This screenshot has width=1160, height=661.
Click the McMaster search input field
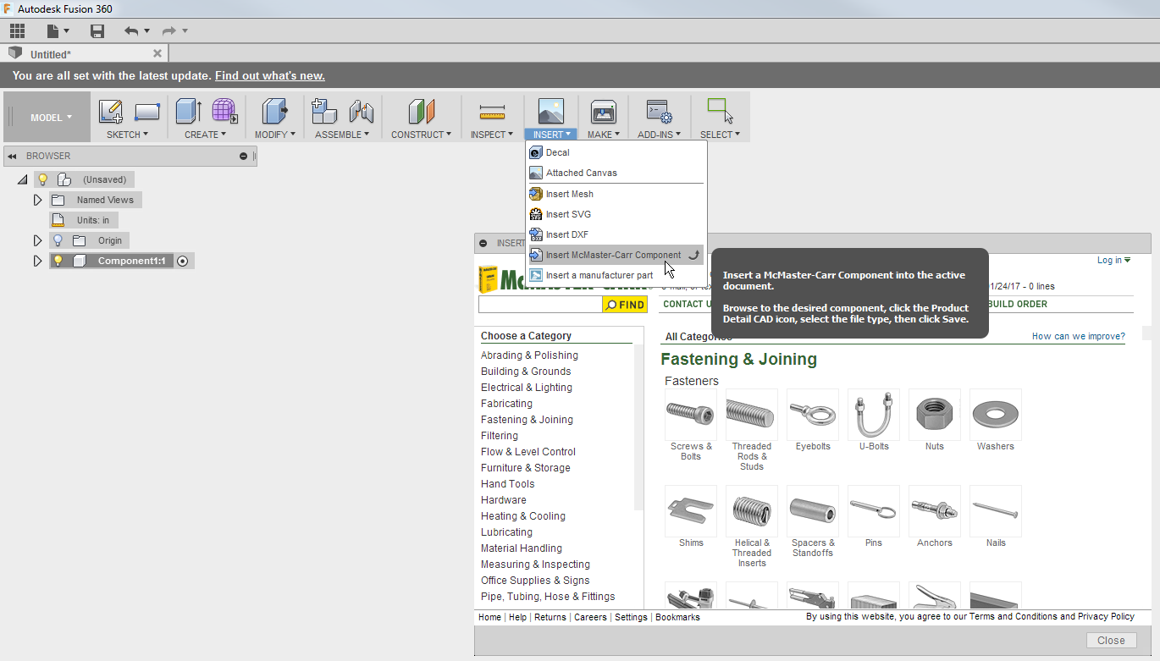point(540,305)
